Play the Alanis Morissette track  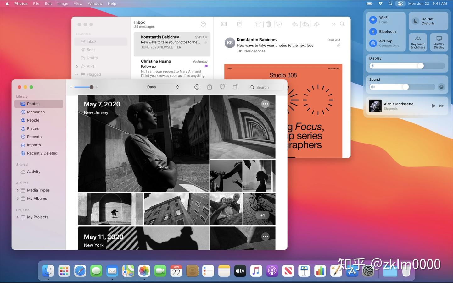click(x=433, y=106)
